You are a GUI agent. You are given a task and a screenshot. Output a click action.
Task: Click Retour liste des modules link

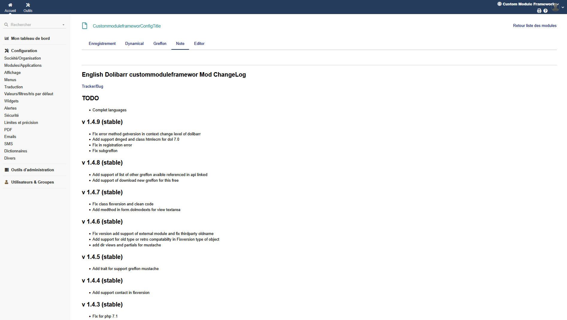(x=535, y=25)
